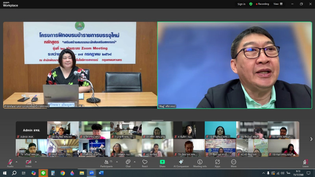
Task: Open Calculator from taskbar
Action: 53,173
